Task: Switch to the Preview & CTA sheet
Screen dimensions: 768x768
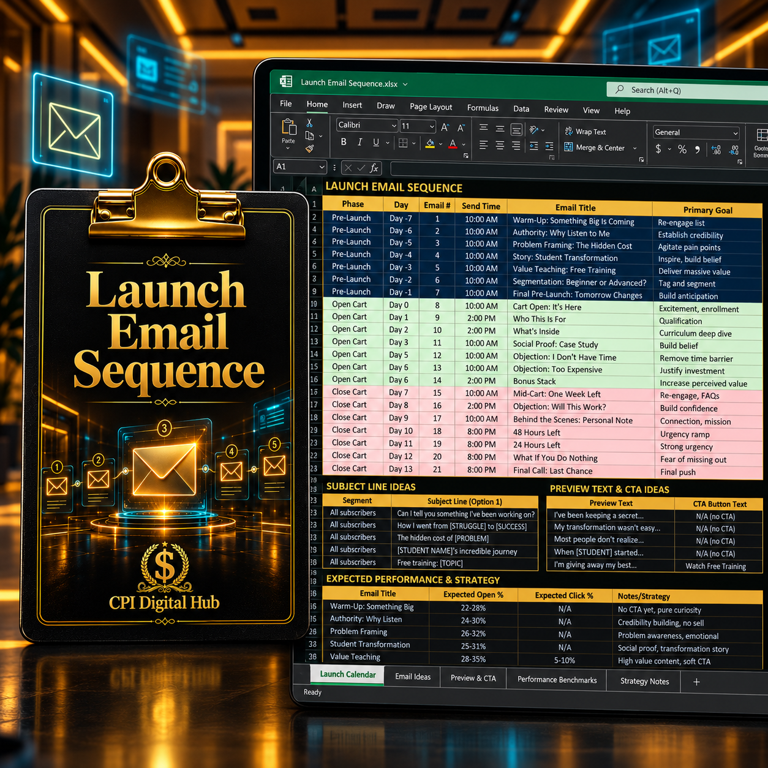Action: pyautogui.click(x=473, y=678)
